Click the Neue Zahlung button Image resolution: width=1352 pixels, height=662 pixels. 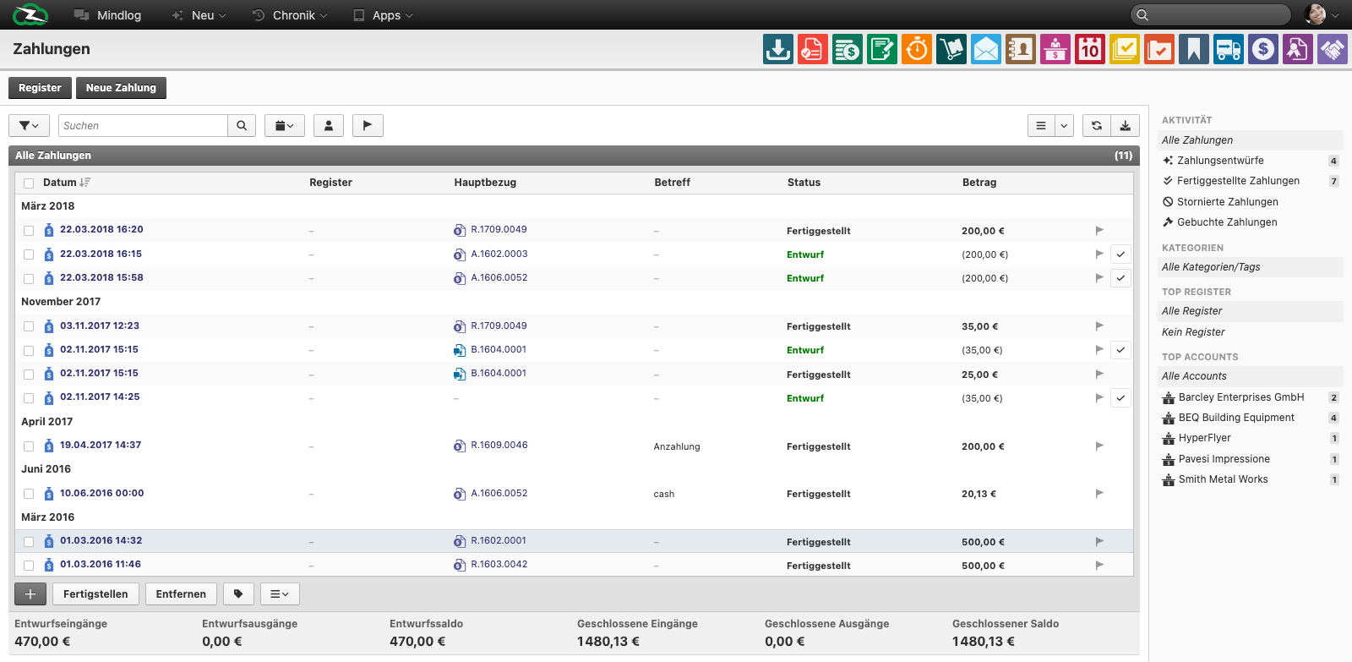pyautogui.click(x=121, y=88)
